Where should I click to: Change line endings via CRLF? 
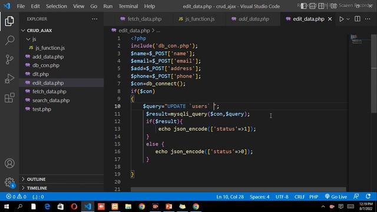(x=300, y=197)
